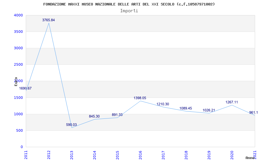Click the x-axis year 2015

[x=117, y=155]
